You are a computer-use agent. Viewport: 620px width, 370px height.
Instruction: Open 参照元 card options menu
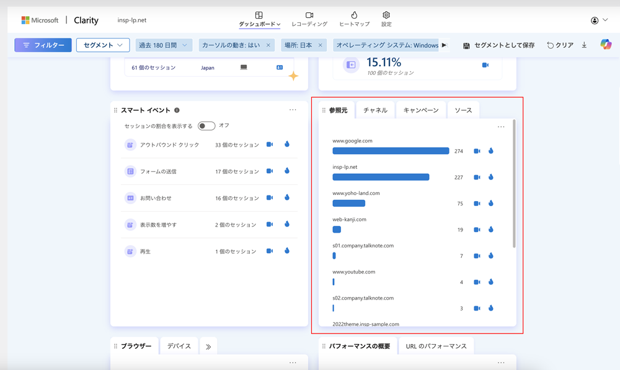[501, 127]
